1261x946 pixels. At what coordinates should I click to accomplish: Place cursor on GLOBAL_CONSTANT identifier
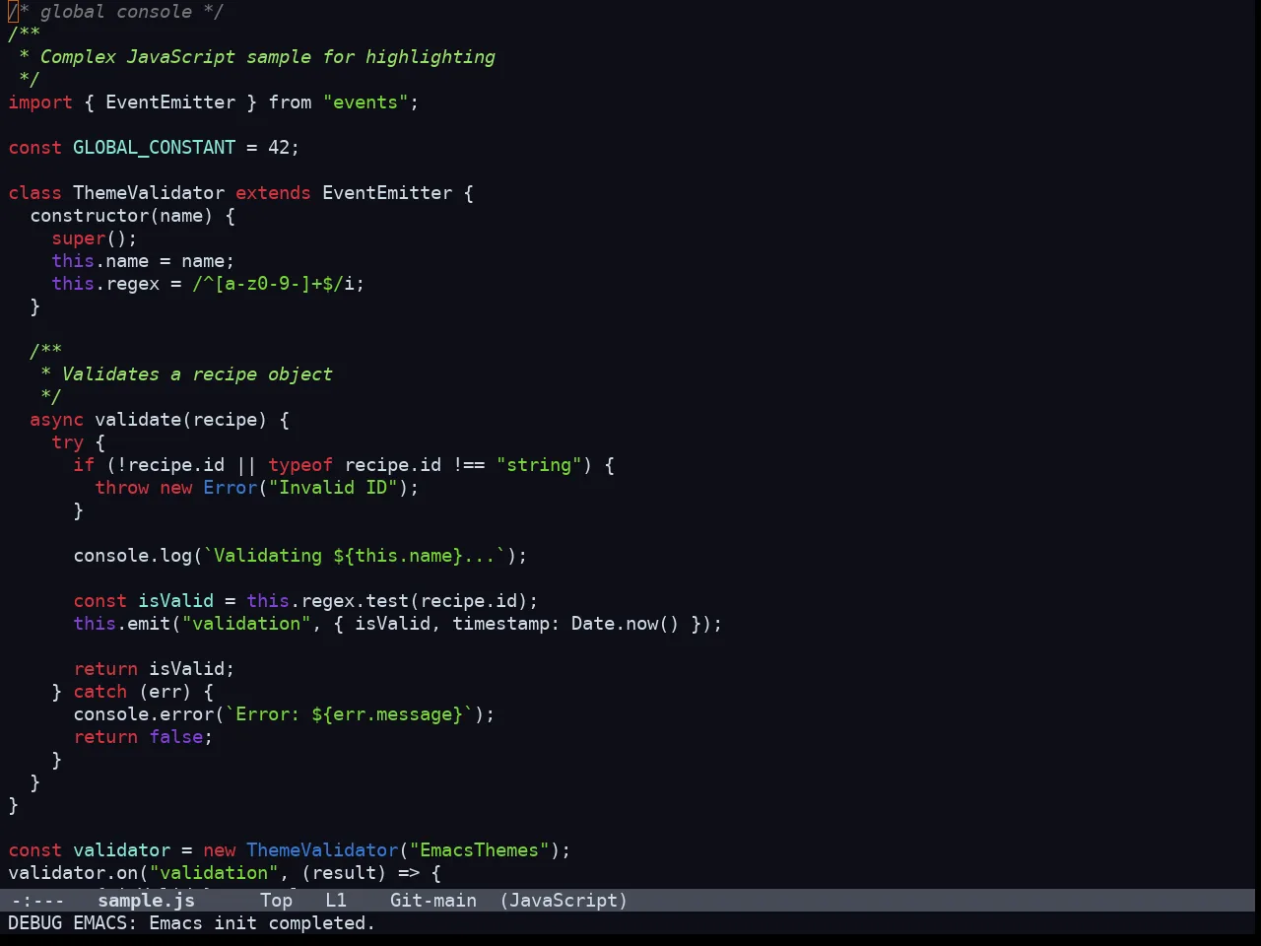coord(155,148)
